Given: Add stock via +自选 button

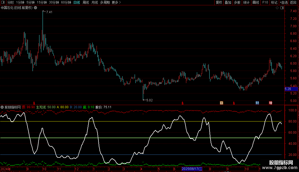Looking at the screenshot, I should pos(284,2).
